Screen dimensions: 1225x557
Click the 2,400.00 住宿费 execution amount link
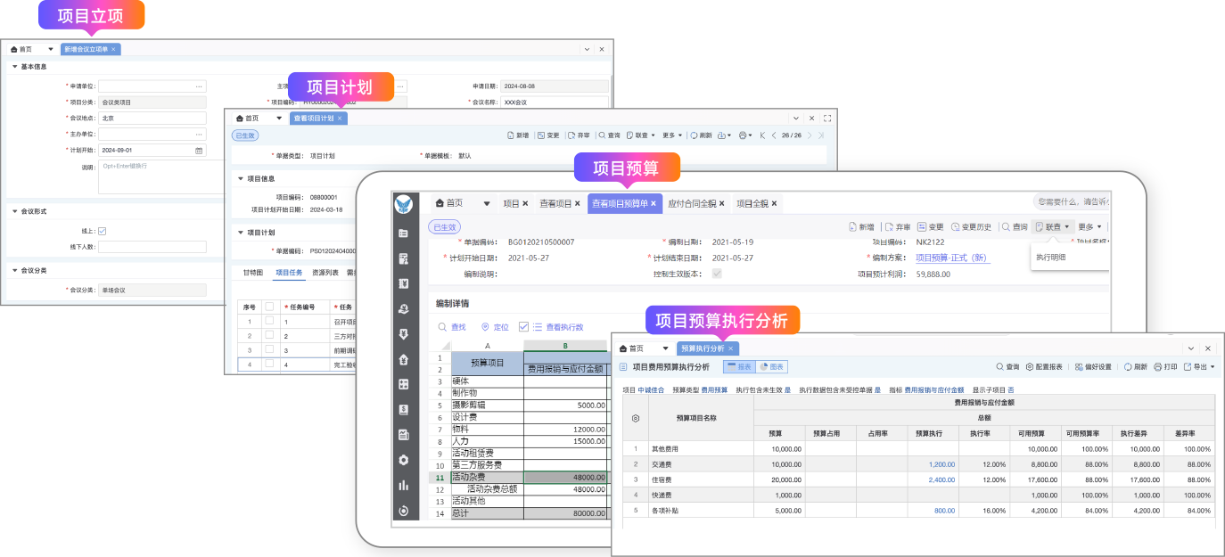[x=941, y=479]
